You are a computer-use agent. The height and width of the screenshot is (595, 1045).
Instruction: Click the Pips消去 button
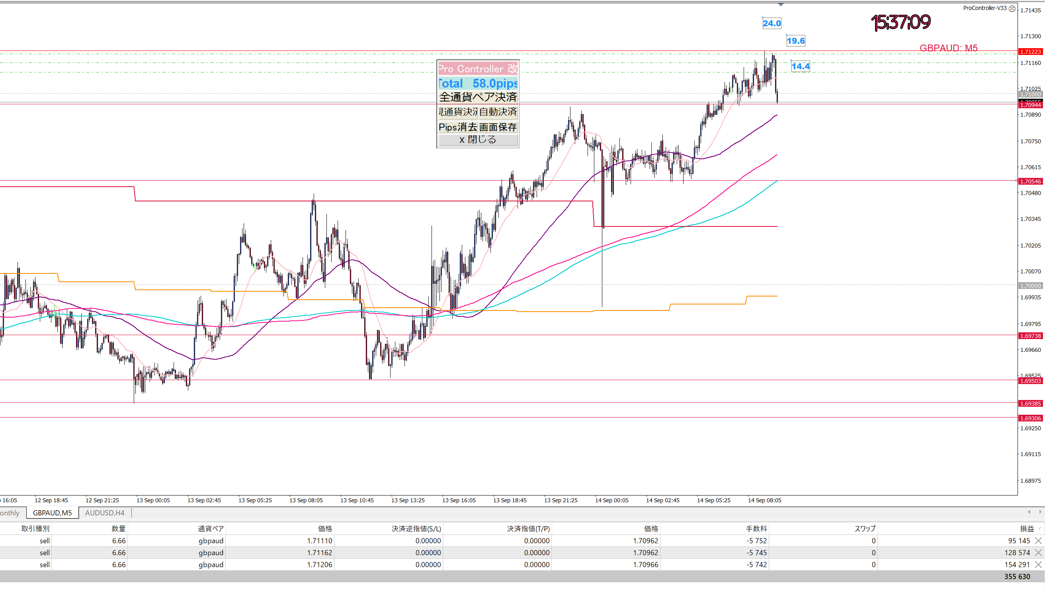point(457,127)
